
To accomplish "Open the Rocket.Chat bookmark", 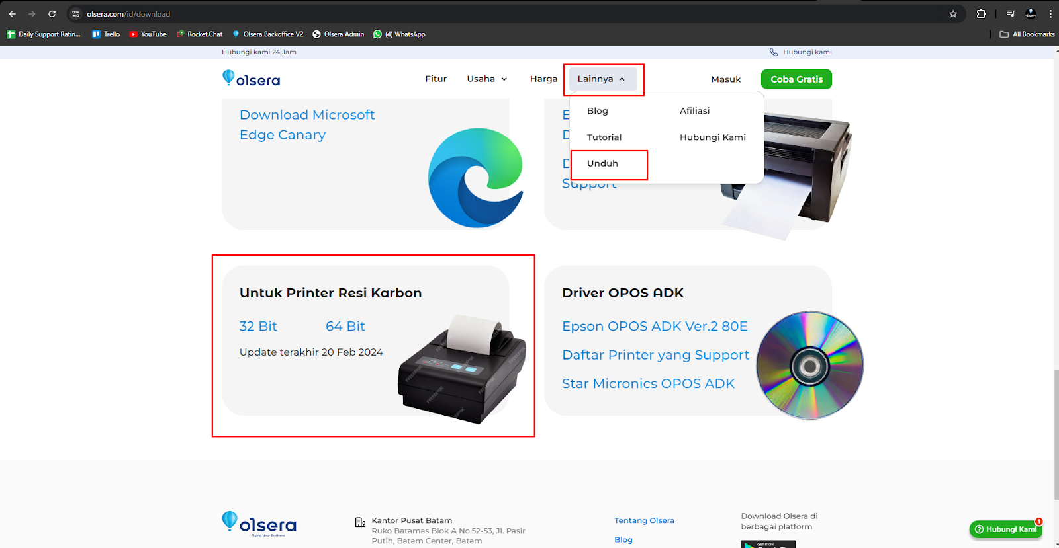I will [x=199, y=34].
